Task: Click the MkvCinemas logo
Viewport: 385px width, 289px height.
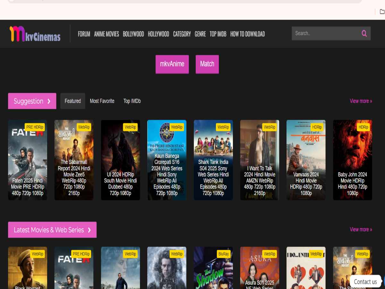Action: click(35, 34)
